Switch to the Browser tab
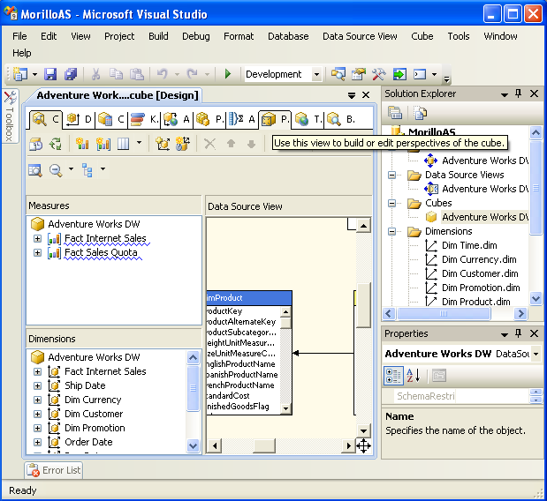The width and height of the screenshot is (547, 501). point(341,119)
